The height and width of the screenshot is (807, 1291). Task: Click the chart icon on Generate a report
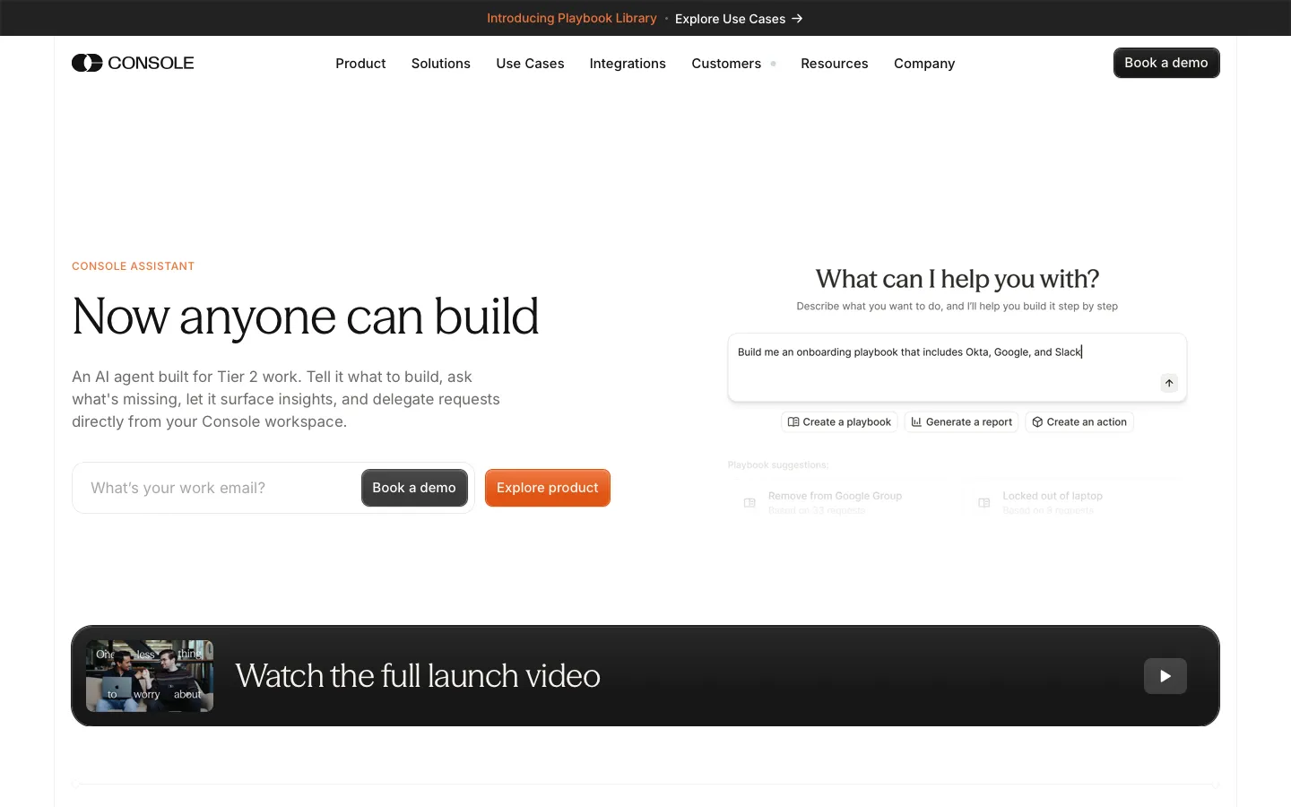coord(916,422)
